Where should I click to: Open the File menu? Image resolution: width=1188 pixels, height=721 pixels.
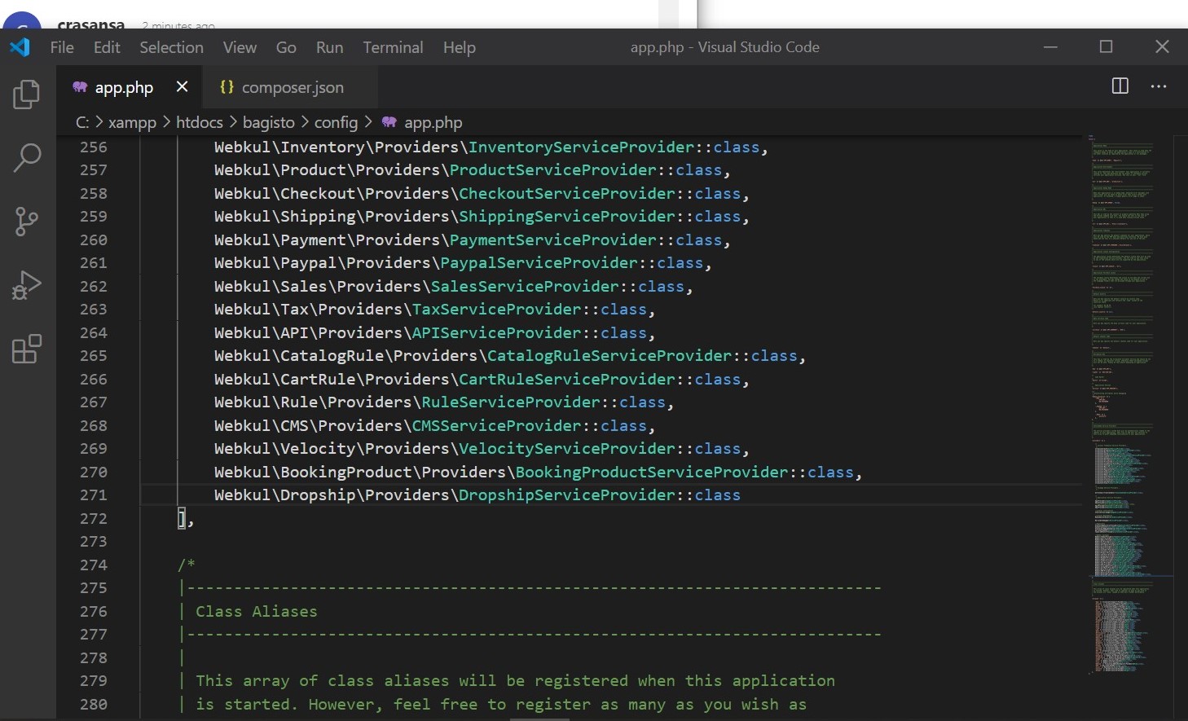pyautogui.click(x=62, y=47)
